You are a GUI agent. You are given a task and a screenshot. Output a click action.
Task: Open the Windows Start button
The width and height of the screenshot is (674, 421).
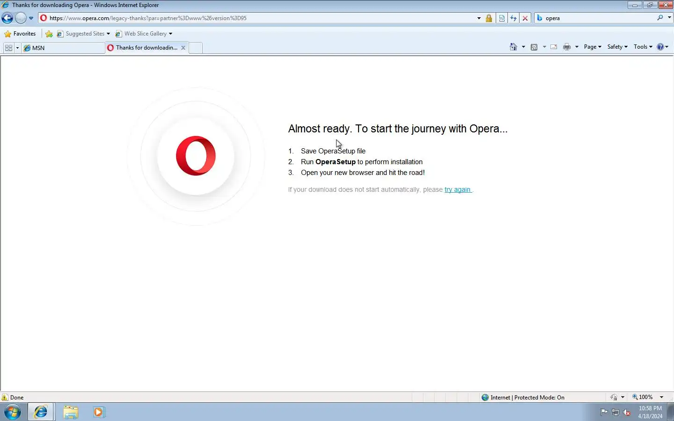[13, 412]
